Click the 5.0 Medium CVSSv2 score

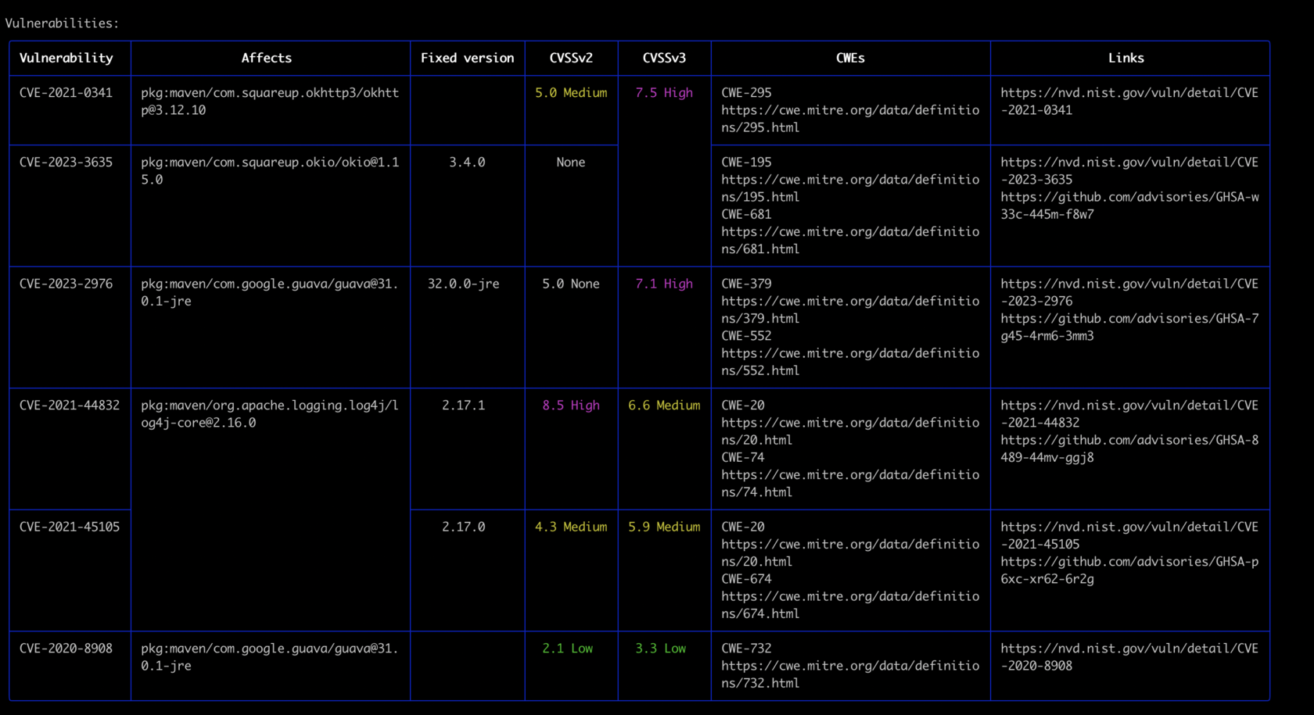571,93
